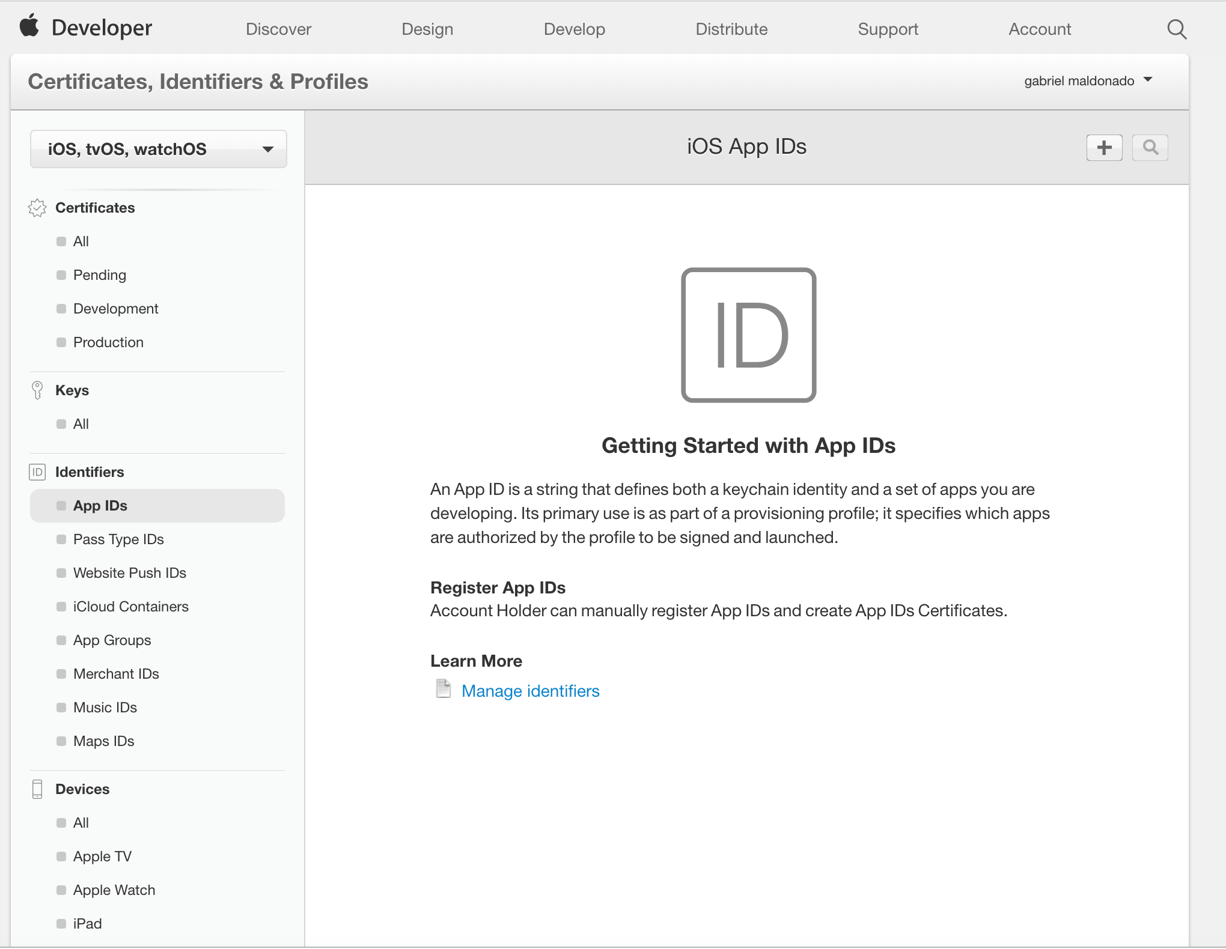Open the Manage identifiers link
The height and width of the screenshot is (949, 1226).
[x=530, y=691]
